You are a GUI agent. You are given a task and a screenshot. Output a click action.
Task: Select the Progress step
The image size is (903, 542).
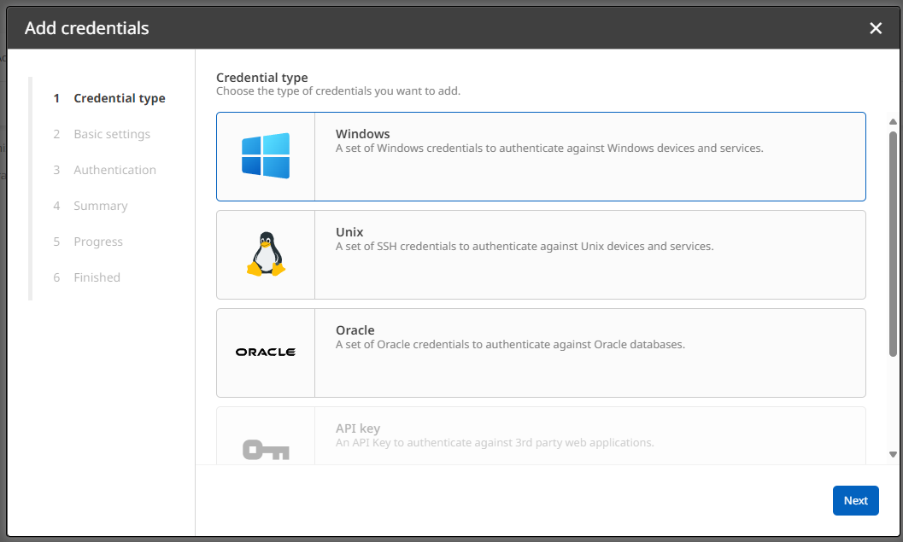[98, 242]
